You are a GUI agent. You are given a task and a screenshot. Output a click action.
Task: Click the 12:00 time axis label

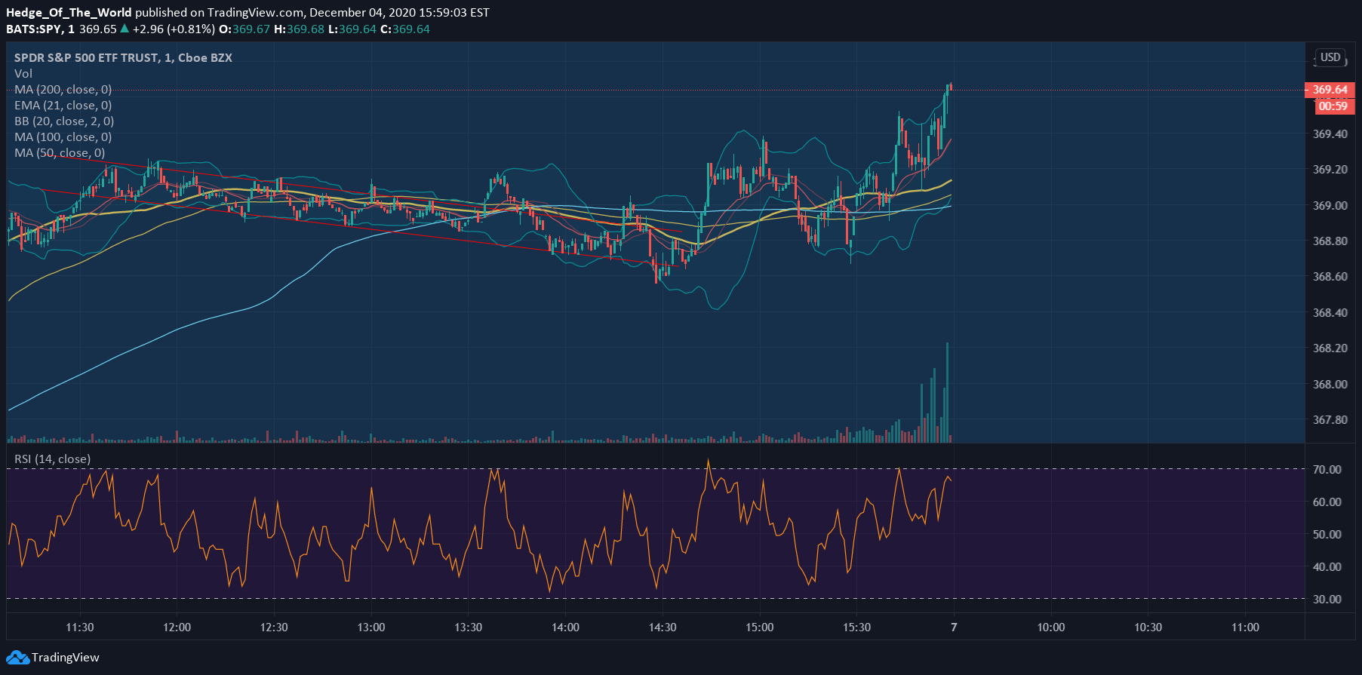[x=177, y=627]
